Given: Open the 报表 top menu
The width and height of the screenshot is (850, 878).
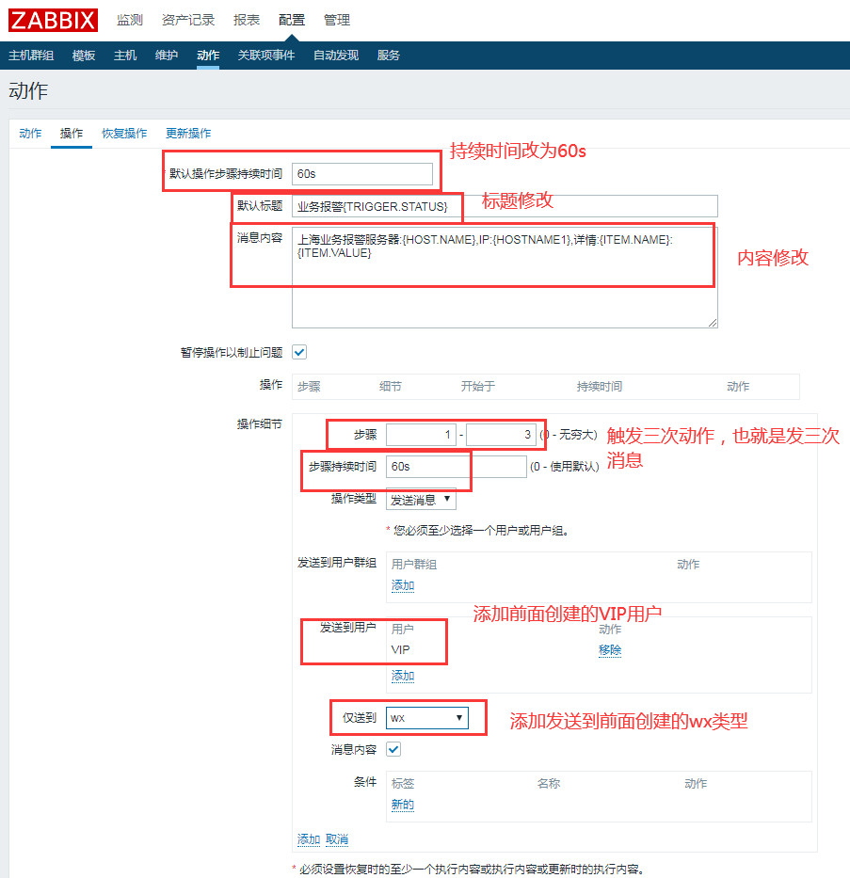Looking at the screenshot, I should pos(247,20).
